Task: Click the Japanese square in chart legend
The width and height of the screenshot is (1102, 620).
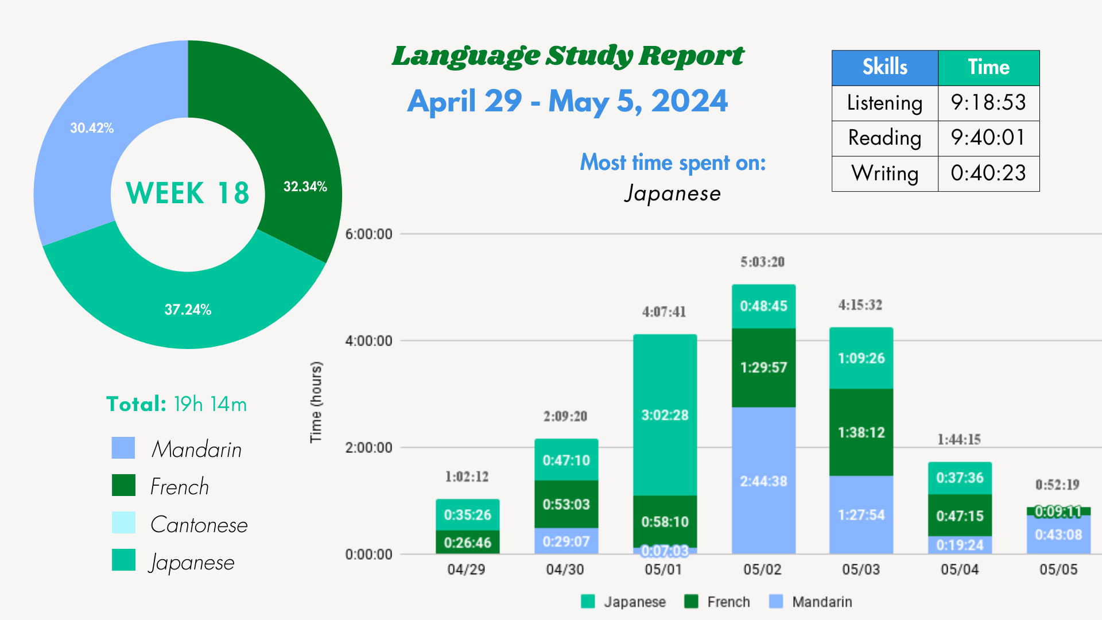Action: point(588,601)
